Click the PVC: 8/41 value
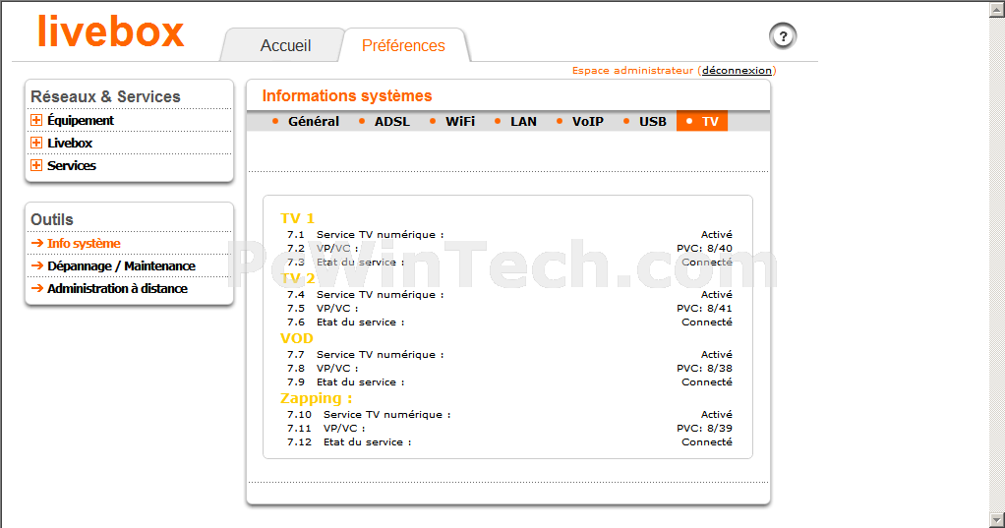Image resolution: width=1005 pixels, height=528 pixels. pyautogui.click(x=704, y=308)
